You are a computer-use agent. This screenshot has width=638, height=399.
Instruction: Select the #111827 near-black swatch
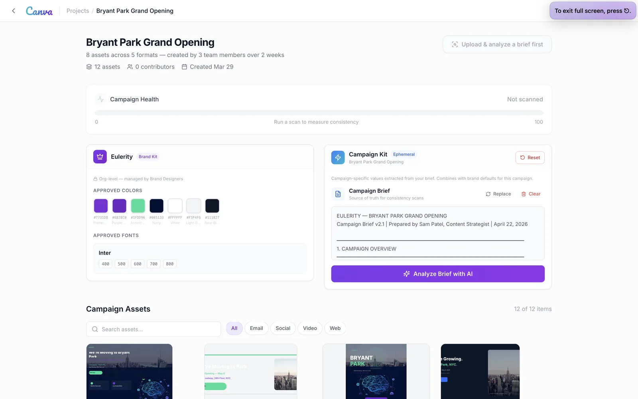[x=212, y=206]
